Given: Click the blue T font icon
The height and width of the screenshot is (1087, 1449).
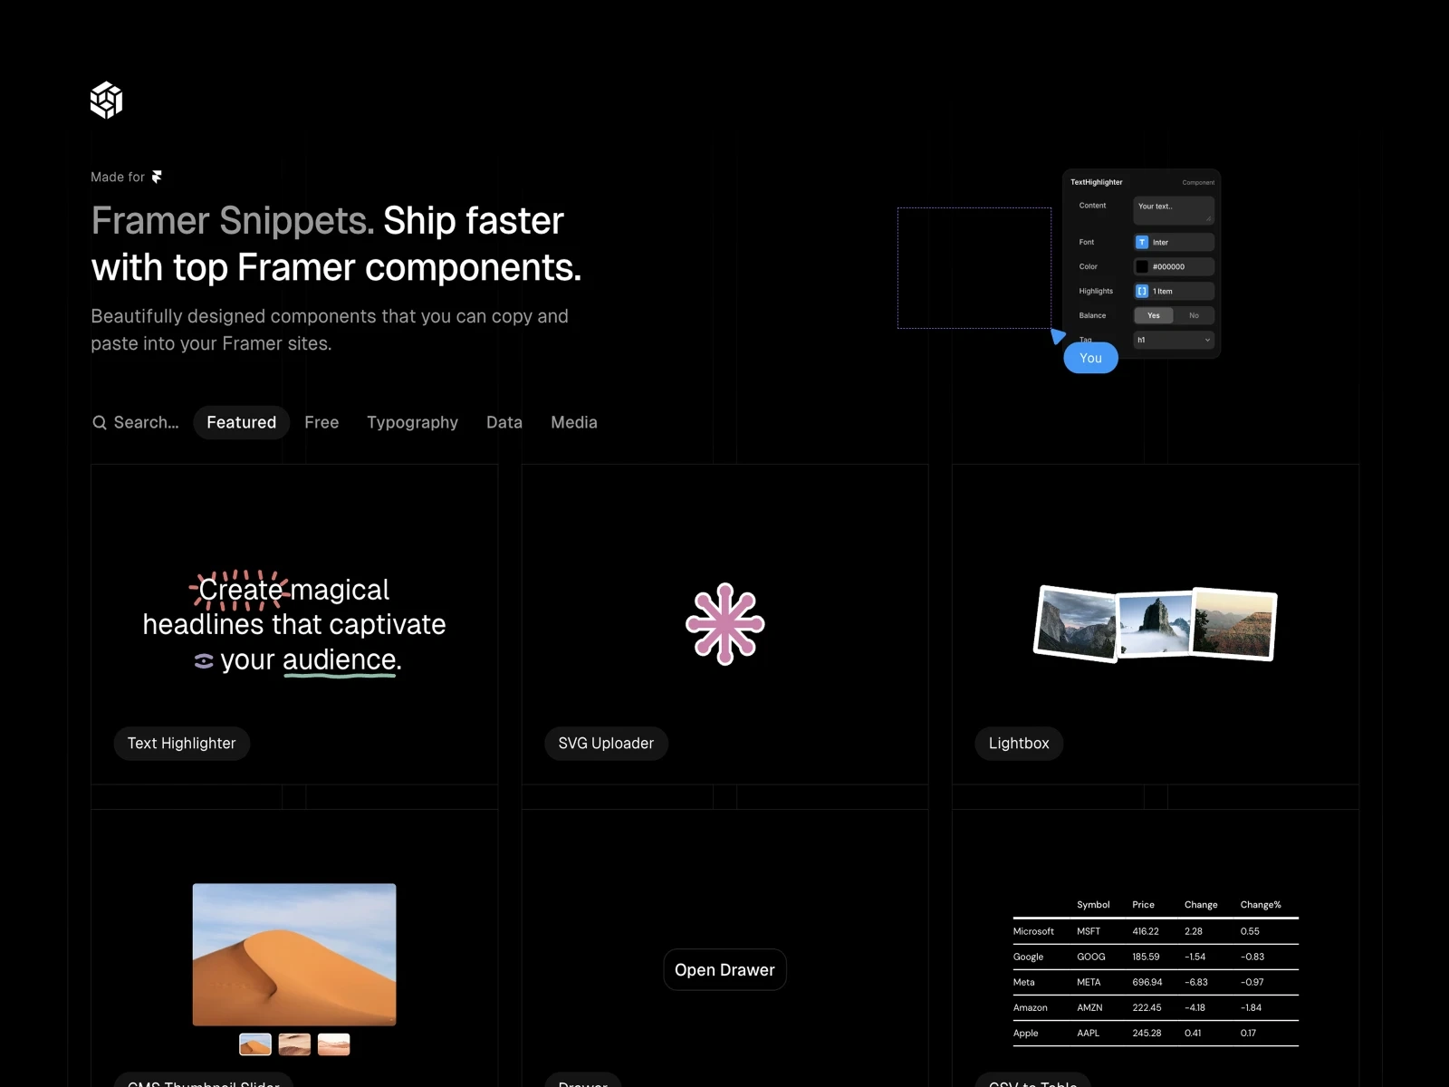Looking at the screenshot, I should 1142,242.
